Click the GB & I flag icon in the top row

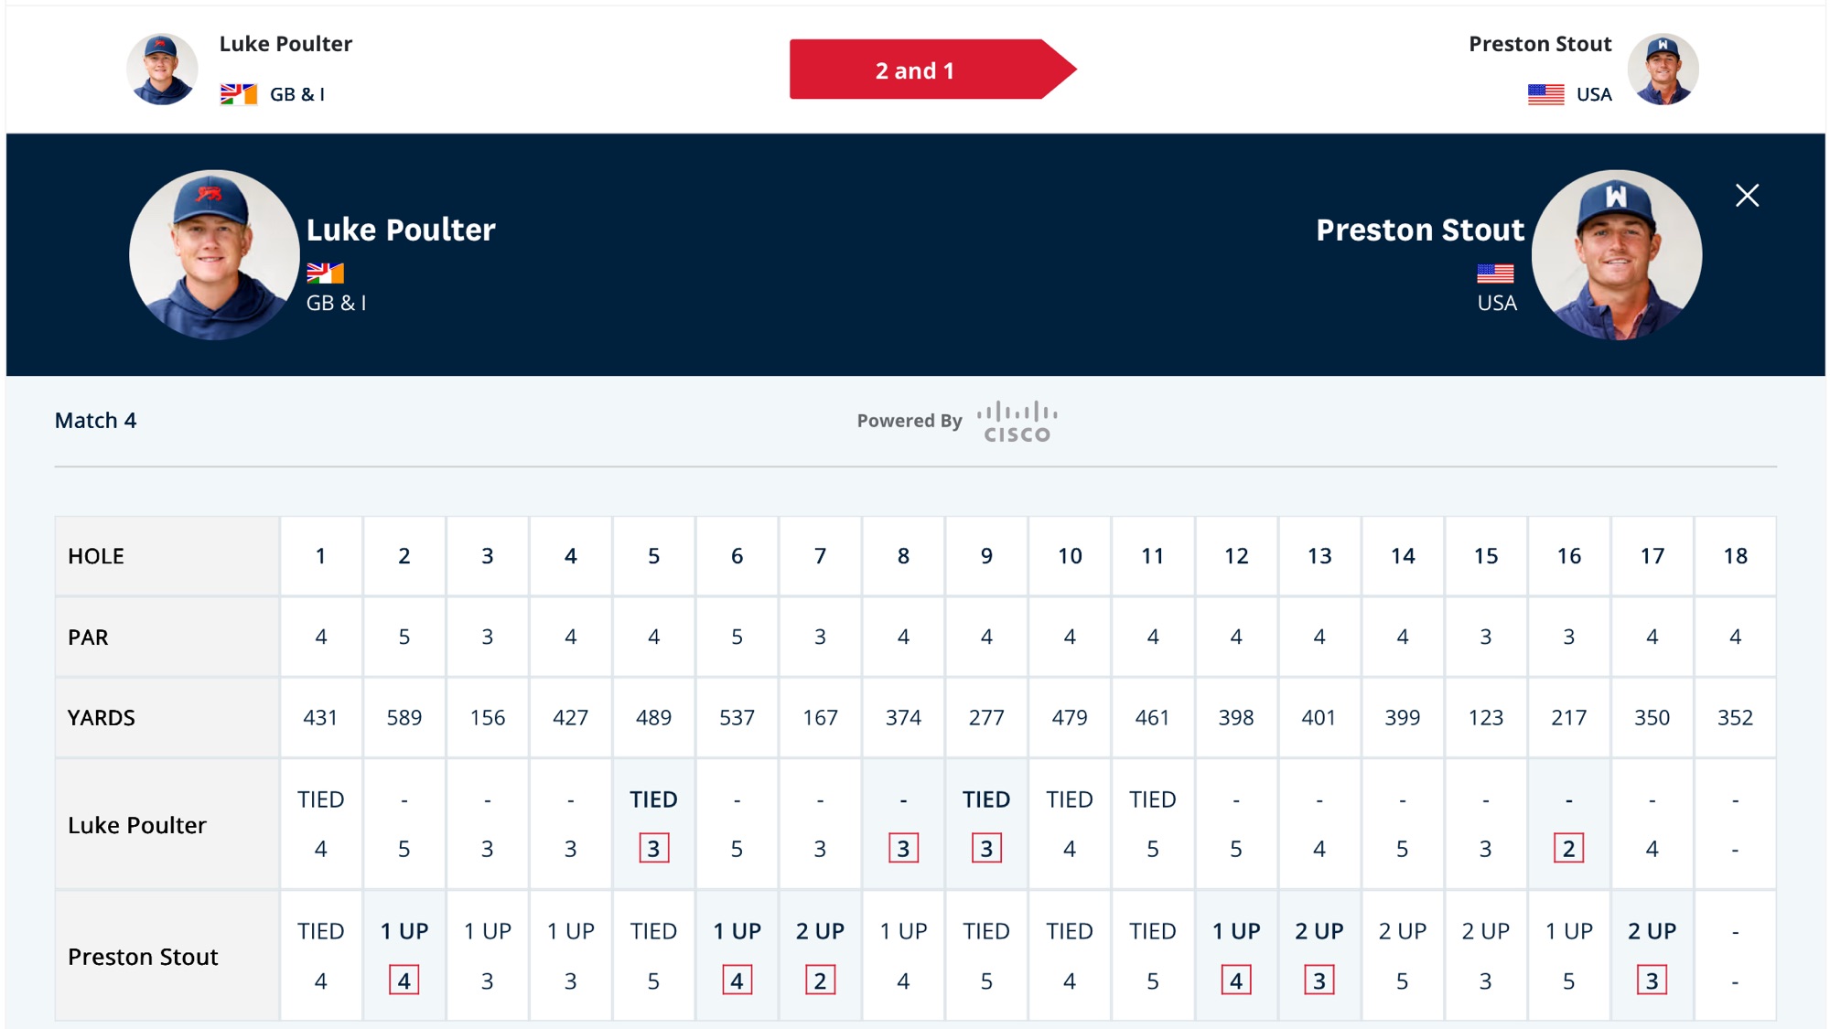pyautogui.click(x=239, y=94)
